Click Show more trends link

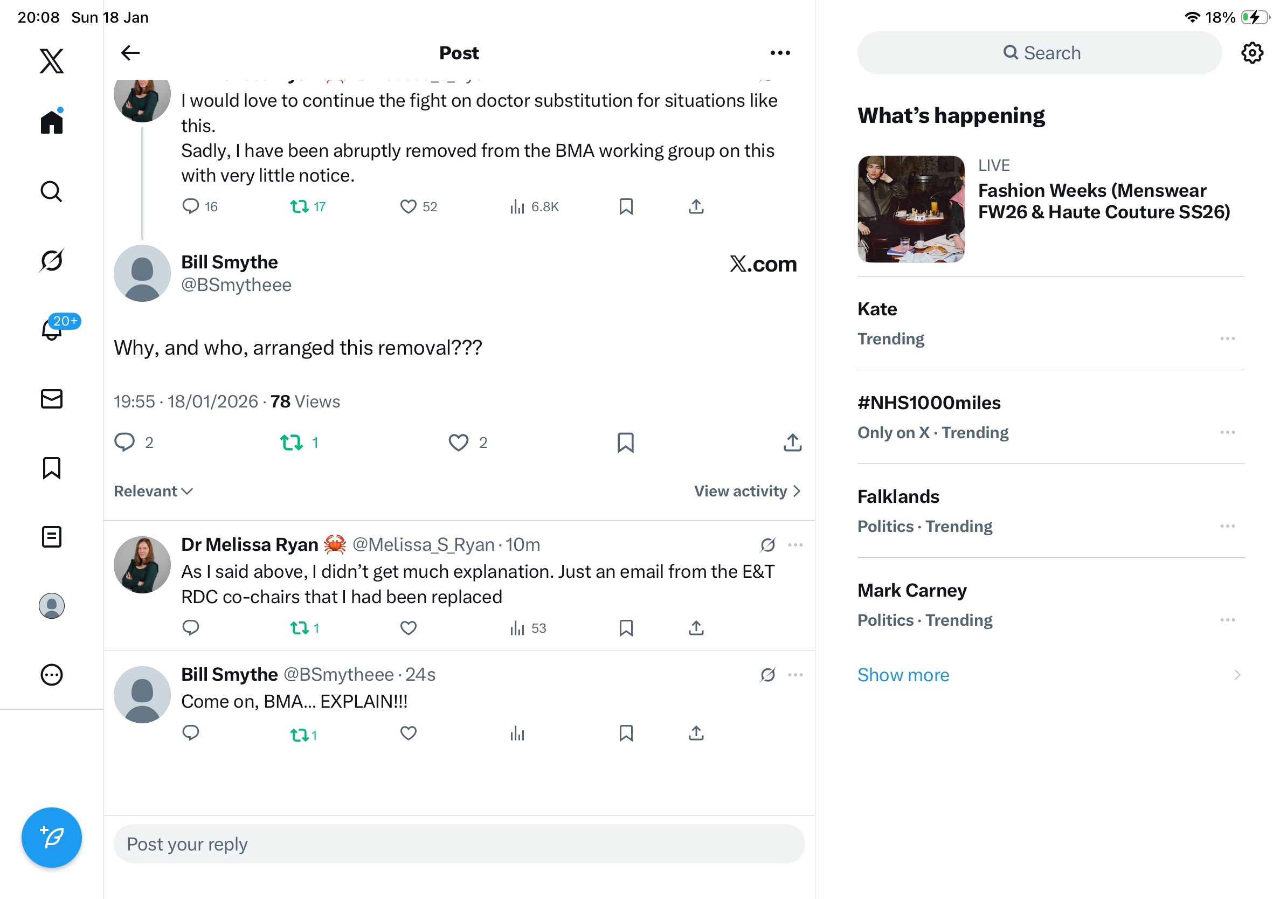coord(903,675)
